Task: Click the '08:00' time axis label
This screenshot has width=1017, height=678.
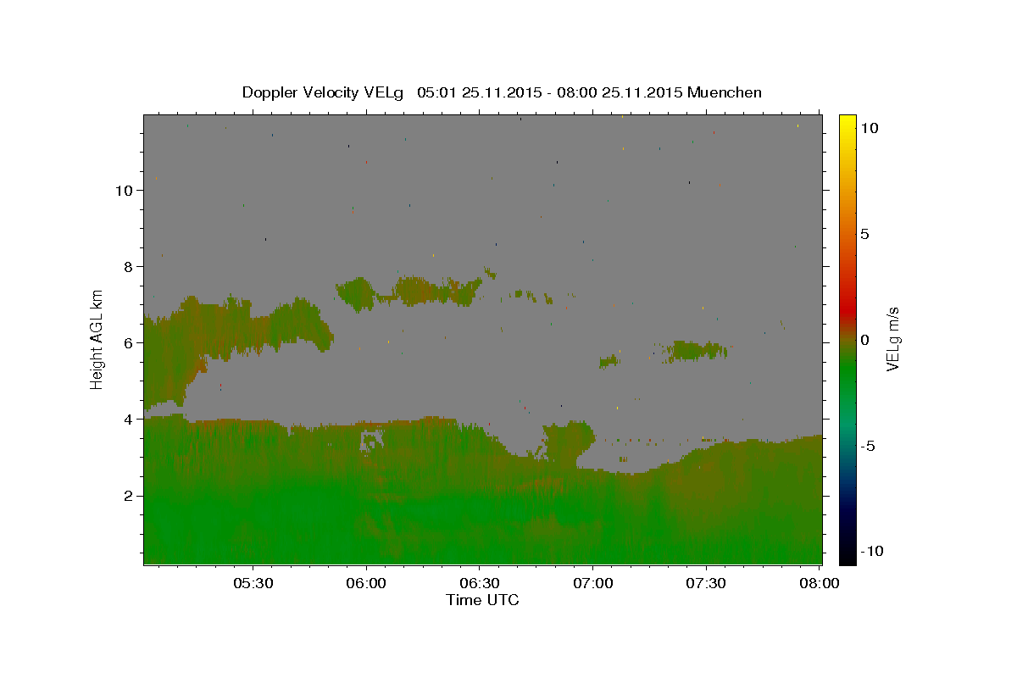Action: (x=819, y=583)
